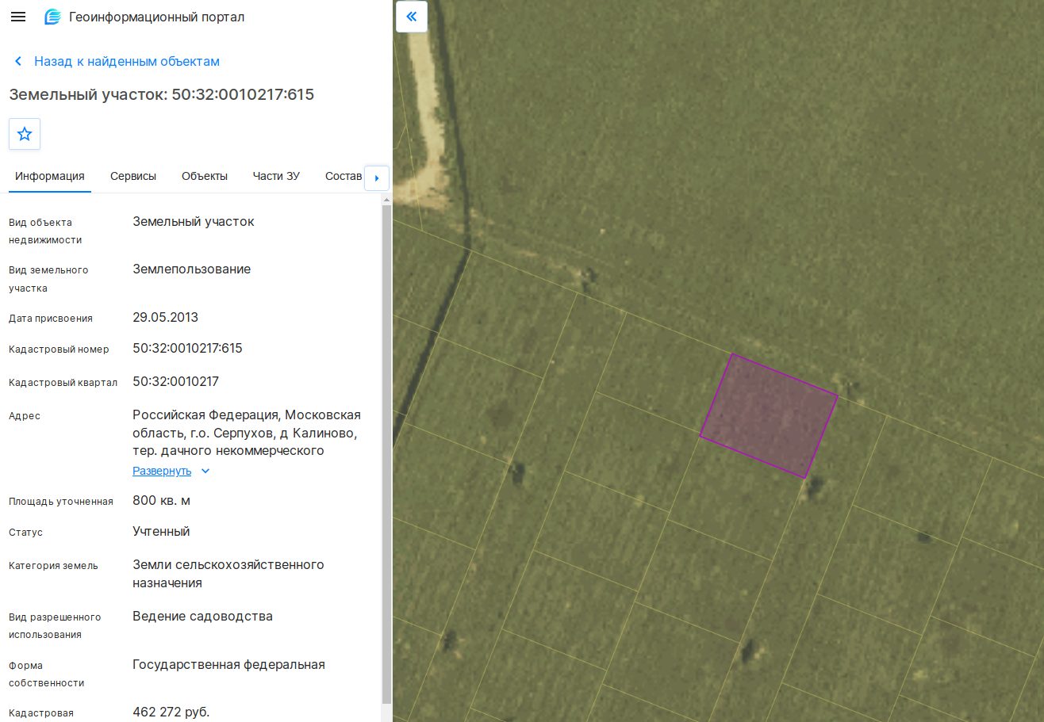Click the Геоинформационный портал title text
Image resolution: width=1044 pixels, height=722 pixels.
point(157,17)
